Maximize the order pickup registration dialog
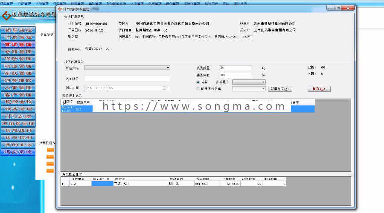Image resolution: width=384 pixels, height=213 pixels. coord(337,8)
